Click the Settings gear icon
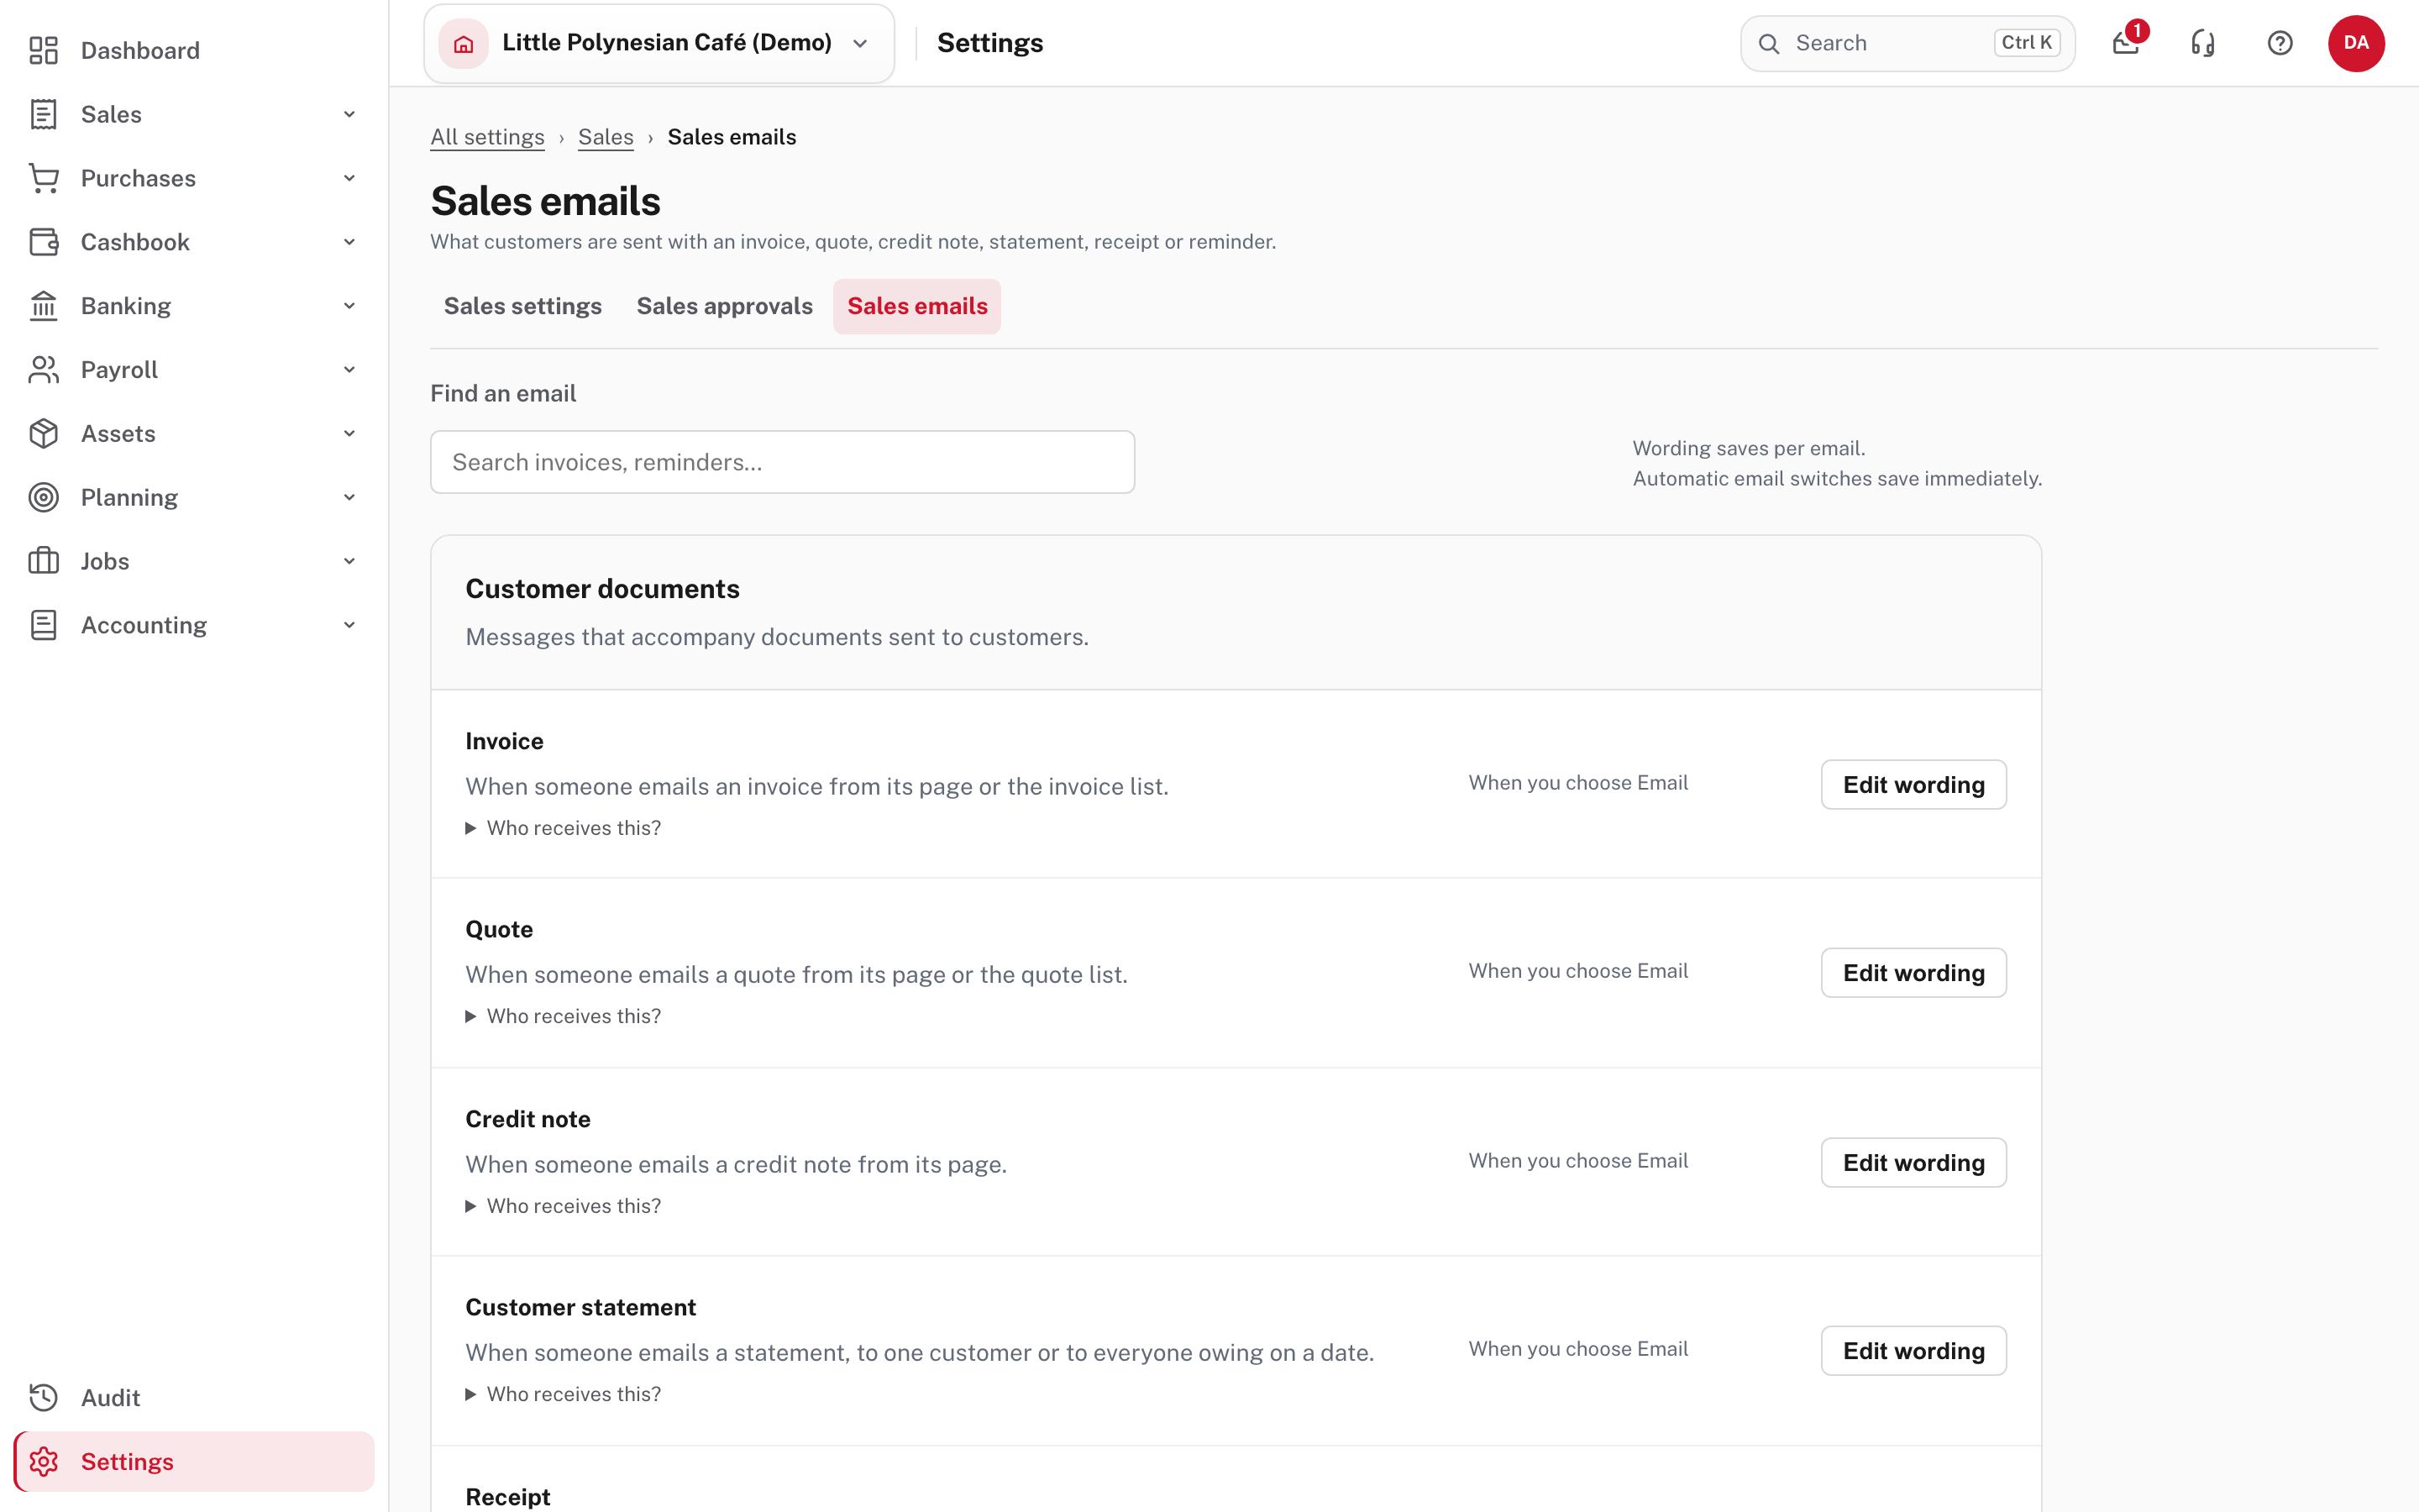The image size is (2419, 1512). click(43, 1462)
